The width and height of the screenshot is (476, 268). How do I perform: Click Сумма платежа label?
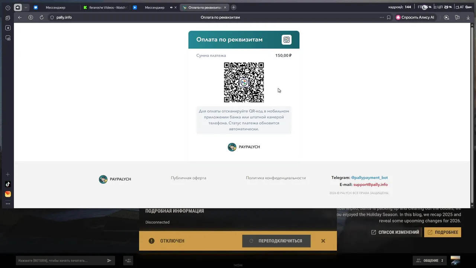pos(211,55)
